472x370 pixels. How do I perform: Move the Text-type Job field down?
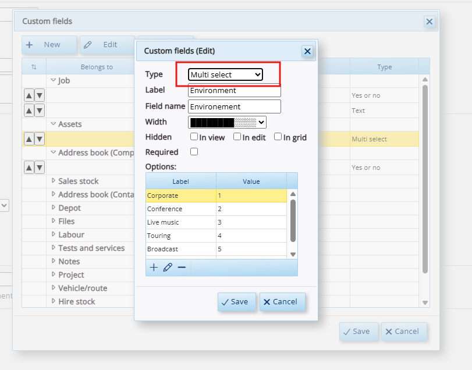(x=40, y=111)
